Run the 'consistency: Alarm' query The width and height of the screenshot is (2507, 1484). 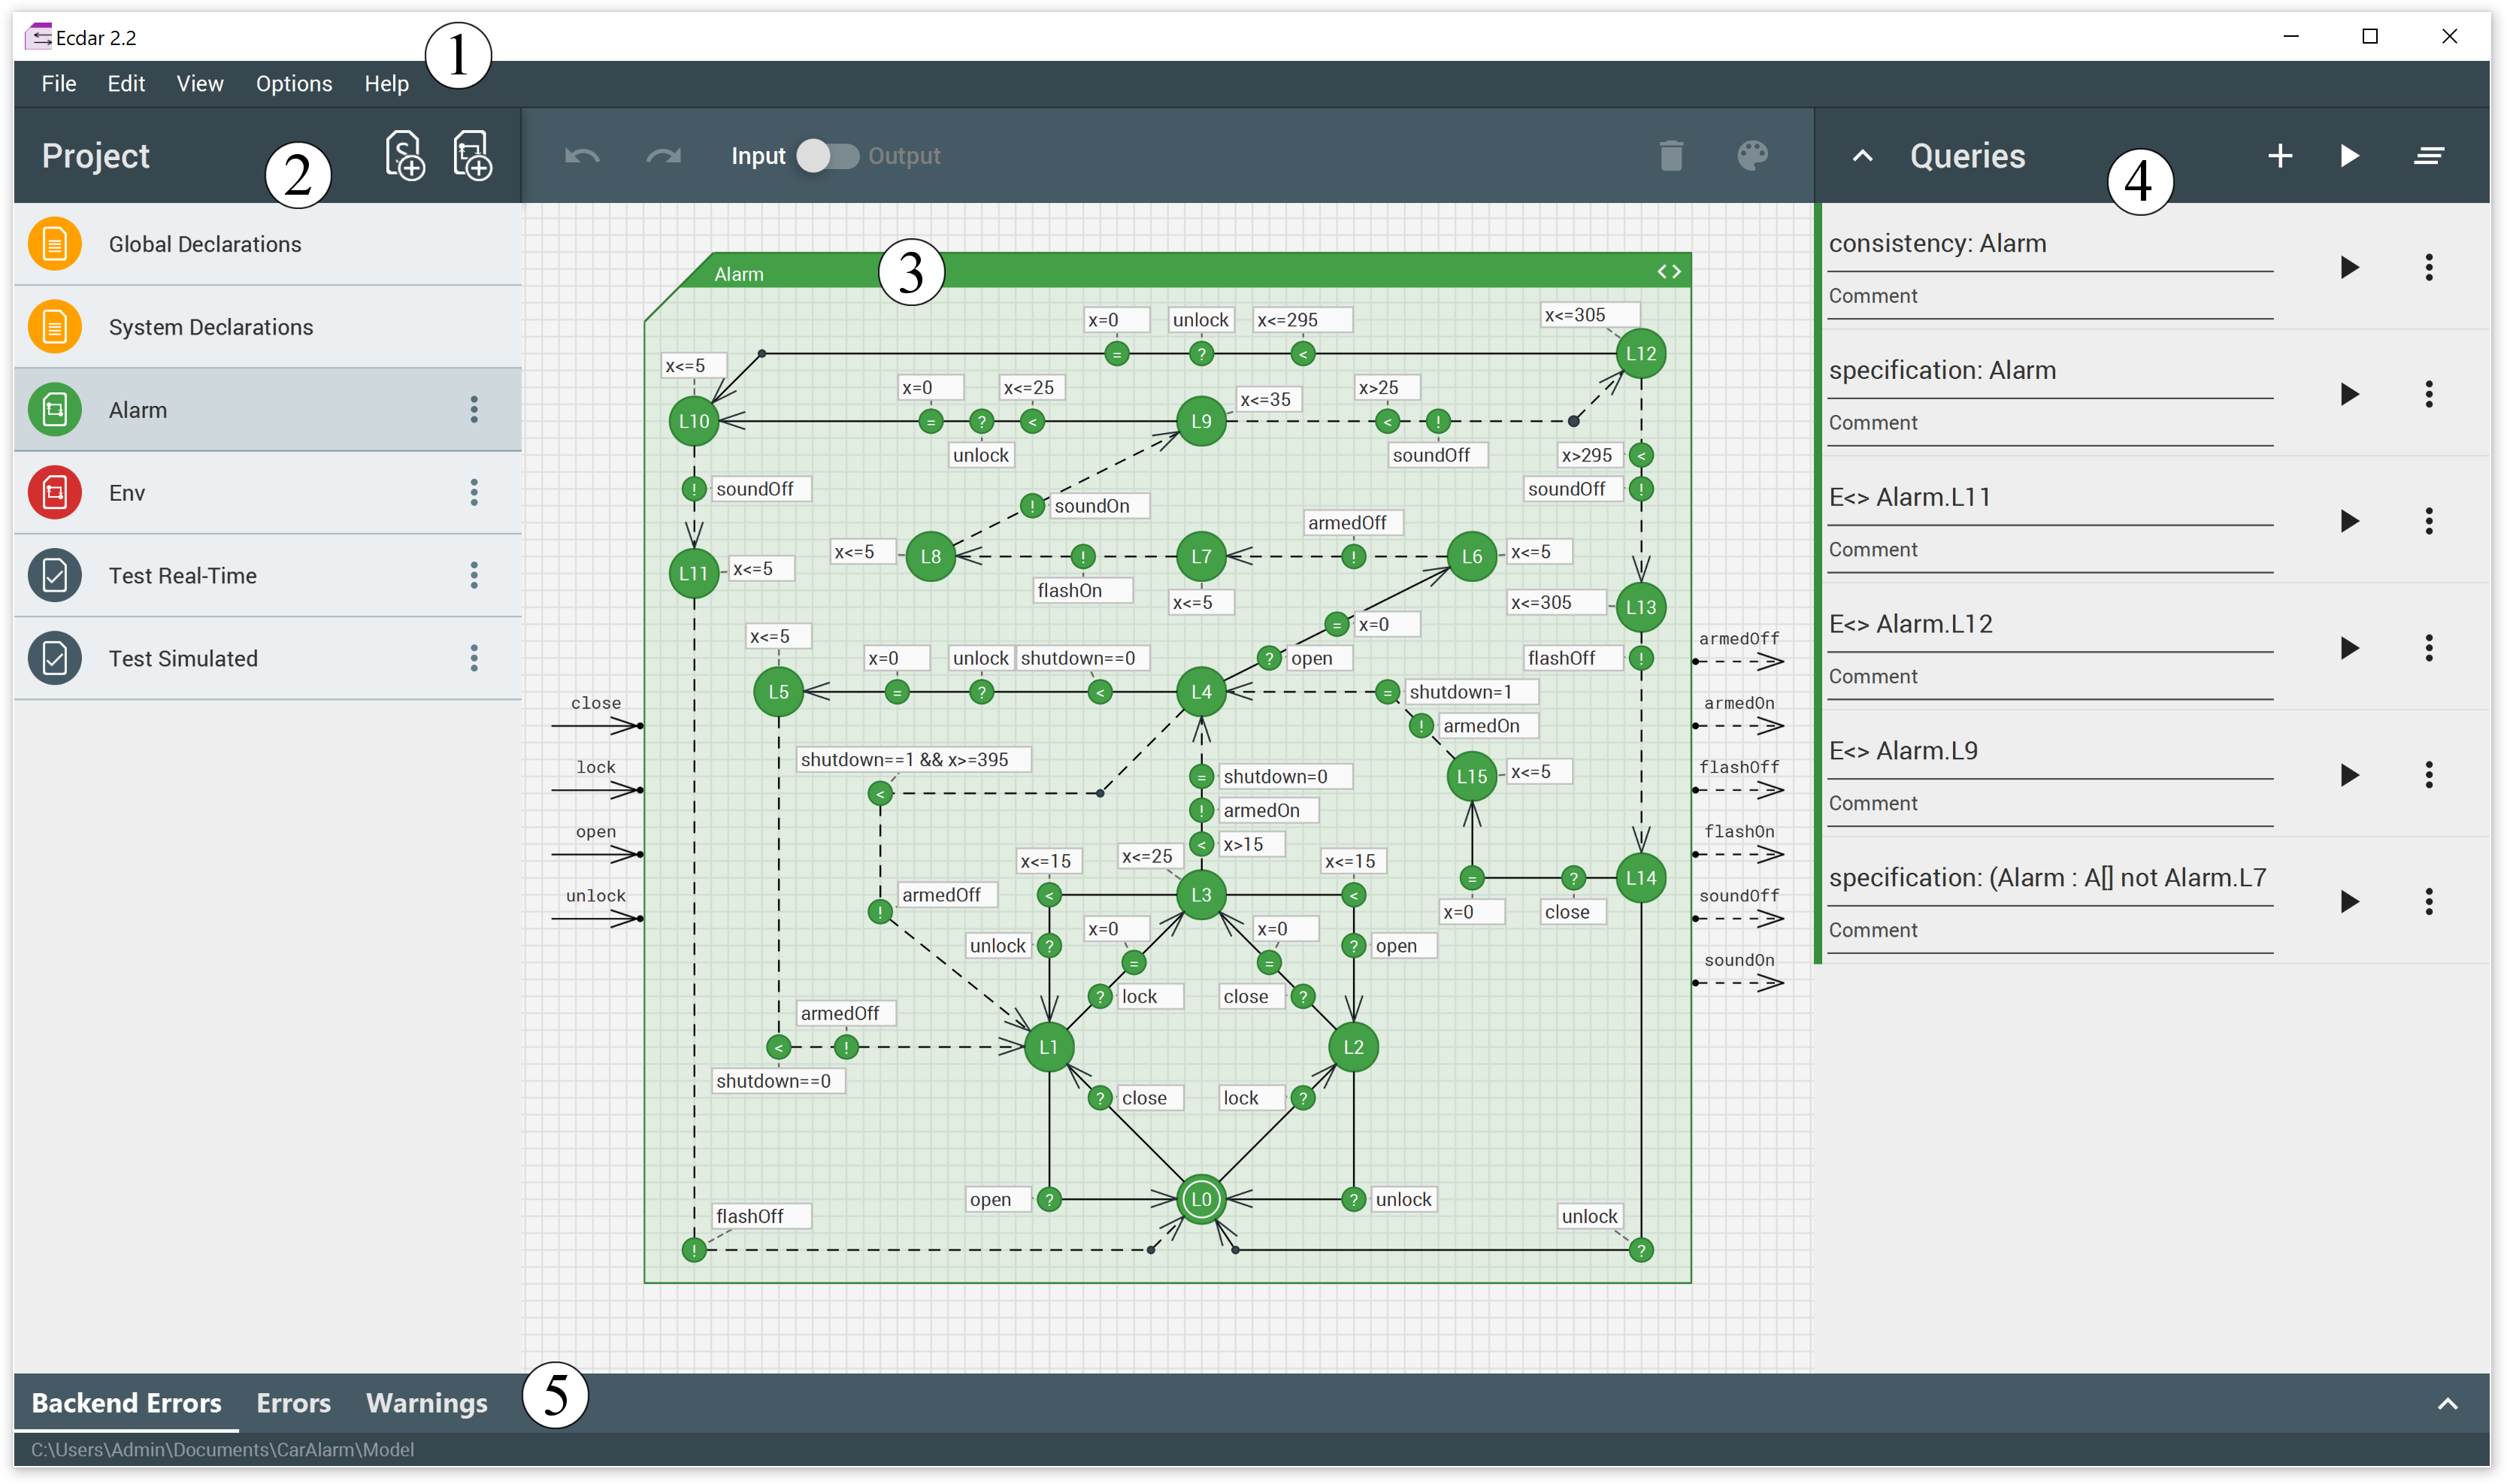pos(2350,267)
